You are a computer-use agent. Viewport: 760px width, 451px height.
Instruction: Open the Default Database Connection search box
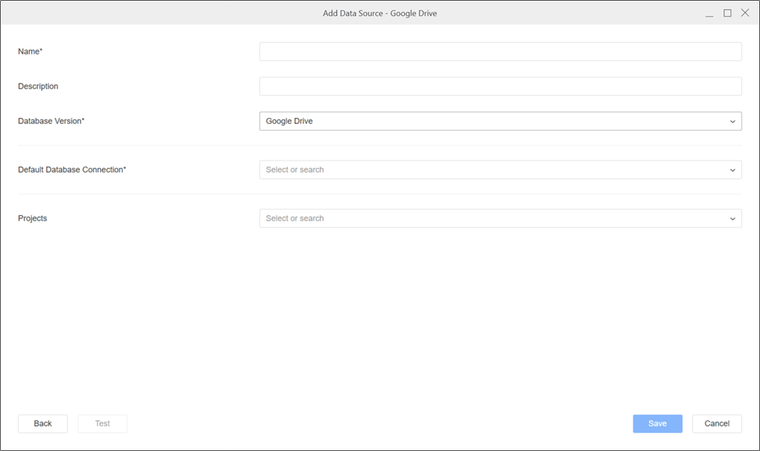click(x=492, y=170)
